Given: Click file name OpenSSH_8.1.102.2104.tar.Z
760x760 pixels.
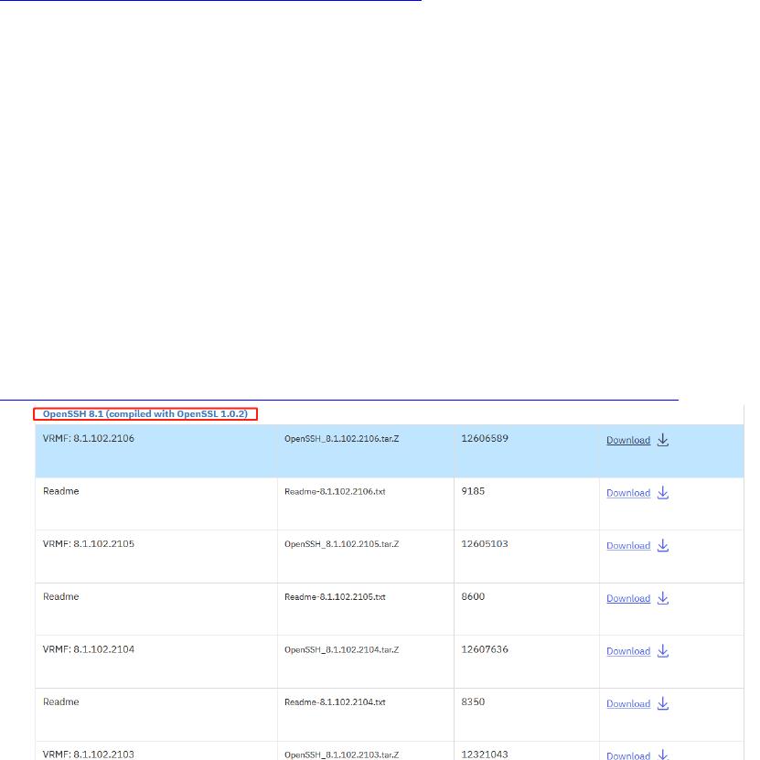Looking at the screenshot, I should [342, 649].
